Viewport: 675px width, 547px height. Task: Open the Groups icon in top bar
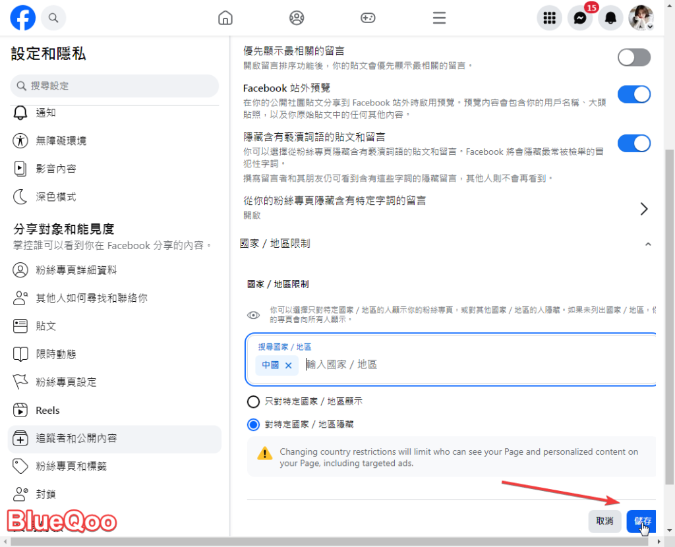tap(297, 18)
